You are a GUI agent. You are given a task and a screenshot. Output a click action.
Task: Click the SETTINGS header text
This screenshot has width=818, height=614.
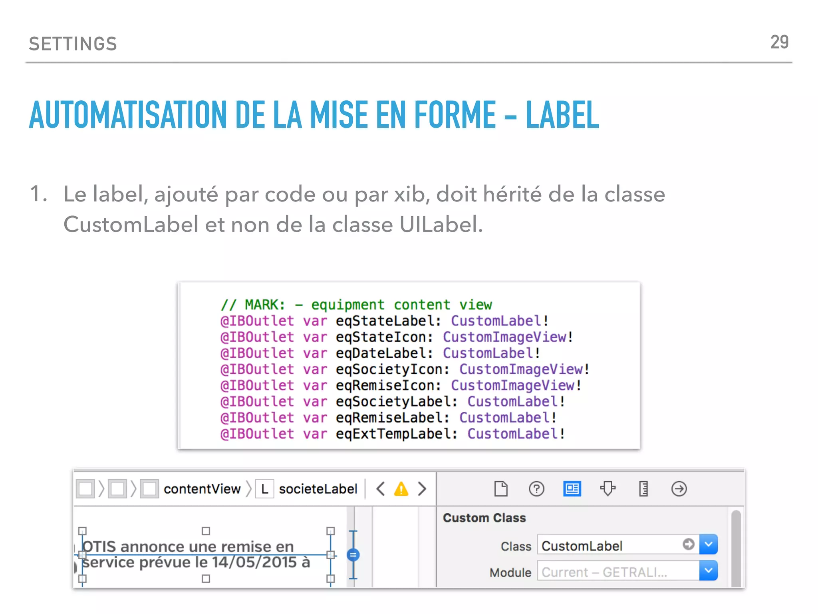73,44
